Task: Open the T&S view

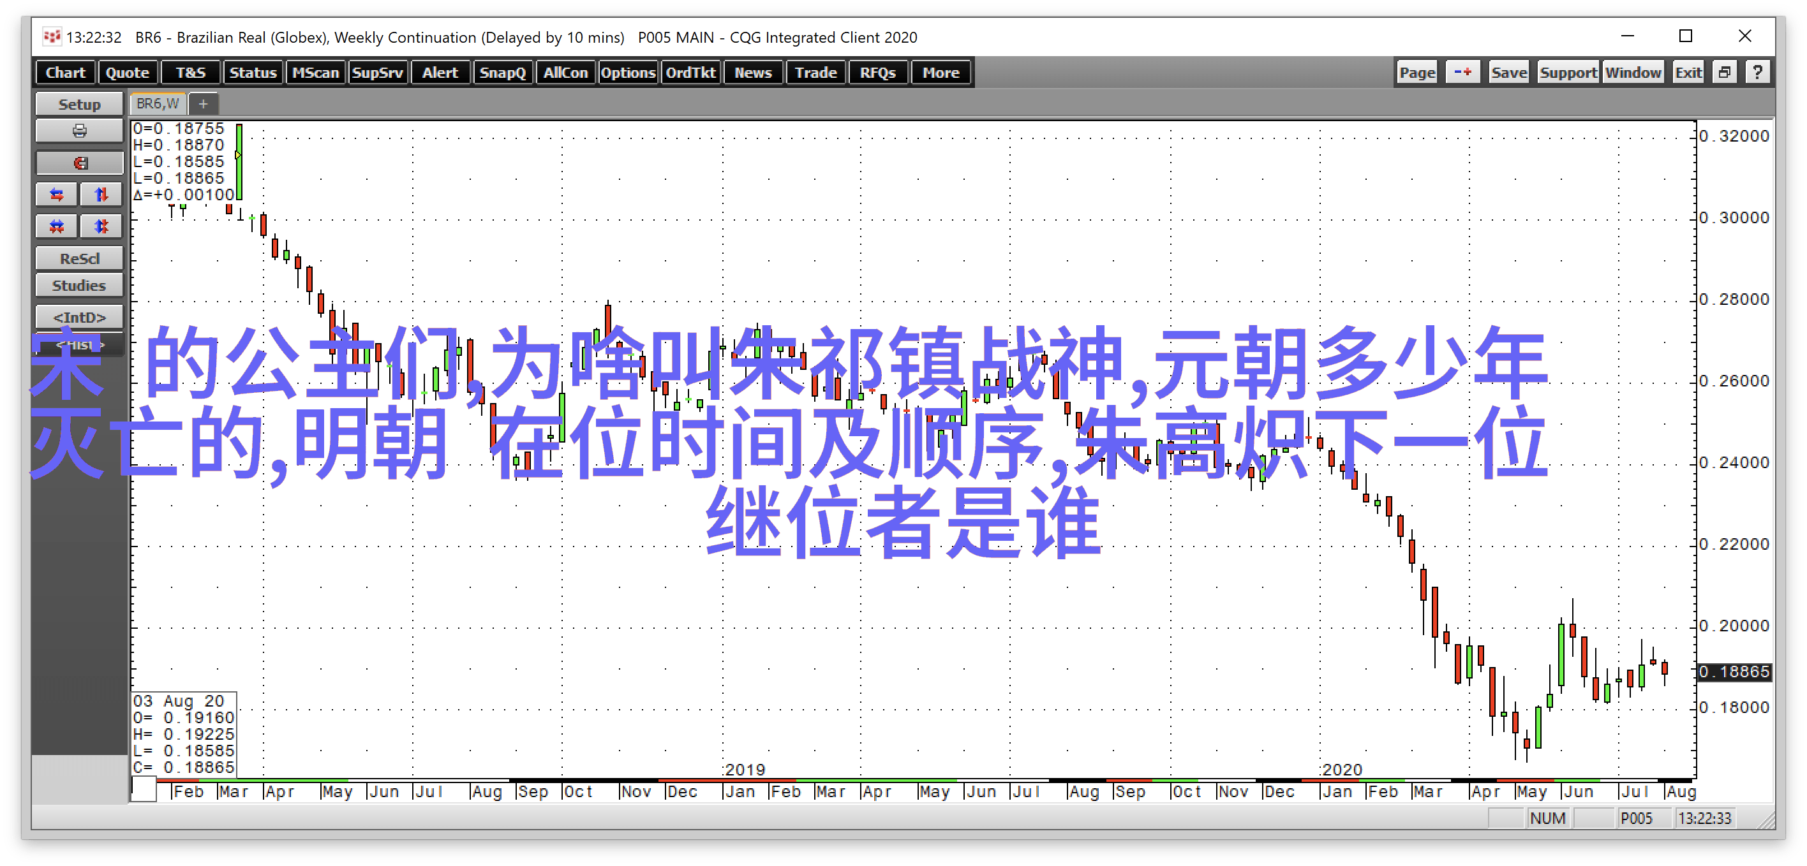Action: (190, 73)
